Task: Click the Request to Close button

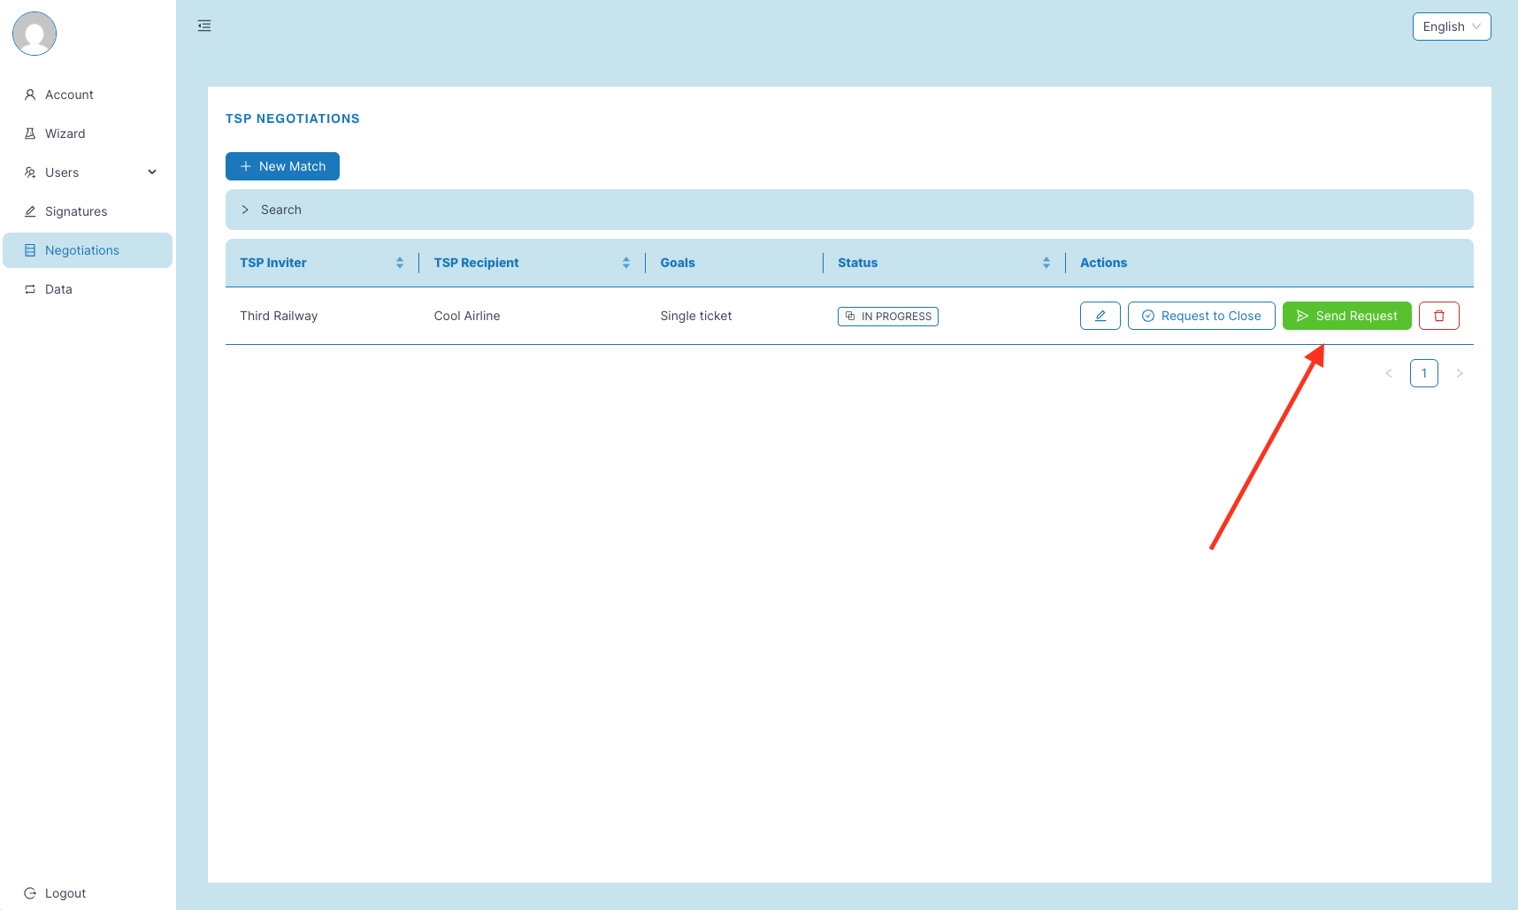Action: point(1200,316)
